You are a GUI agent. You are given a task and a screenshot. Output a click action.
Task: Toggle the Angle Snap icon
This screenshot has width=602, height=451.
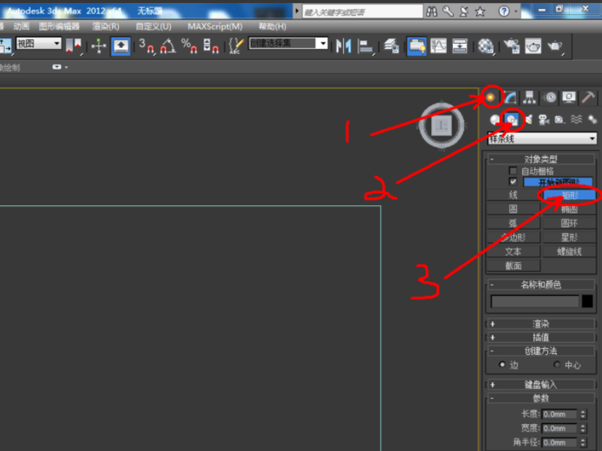[x=168, y=46]
